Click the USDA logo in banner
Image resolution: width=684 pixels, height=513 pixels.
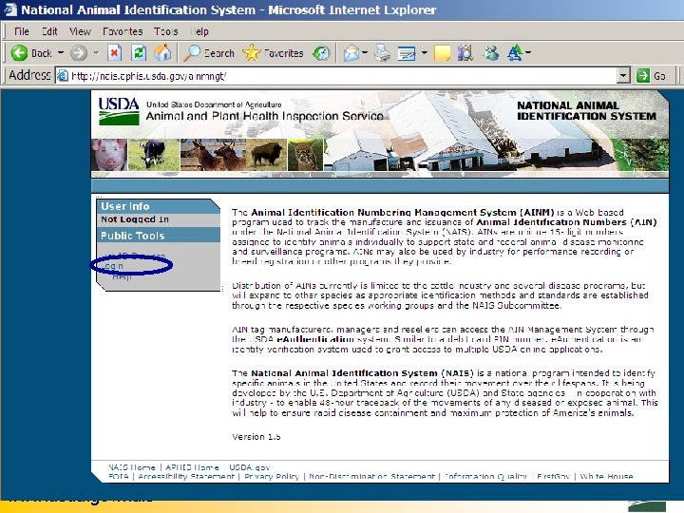tap(119, 111)
